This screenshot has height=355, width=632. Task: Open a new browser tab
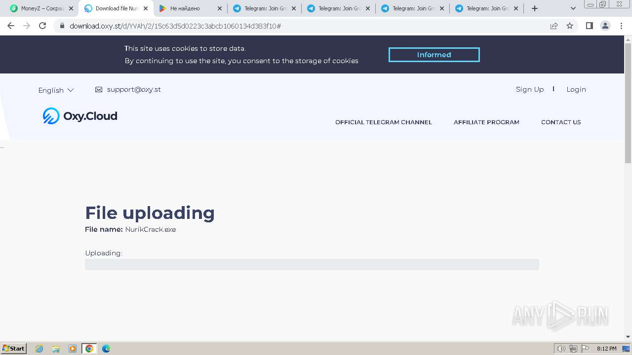(535, 8)
